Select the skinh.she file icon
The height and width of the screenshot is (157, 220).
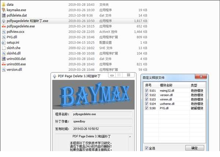pyautogui.click(x=4, y=48)
